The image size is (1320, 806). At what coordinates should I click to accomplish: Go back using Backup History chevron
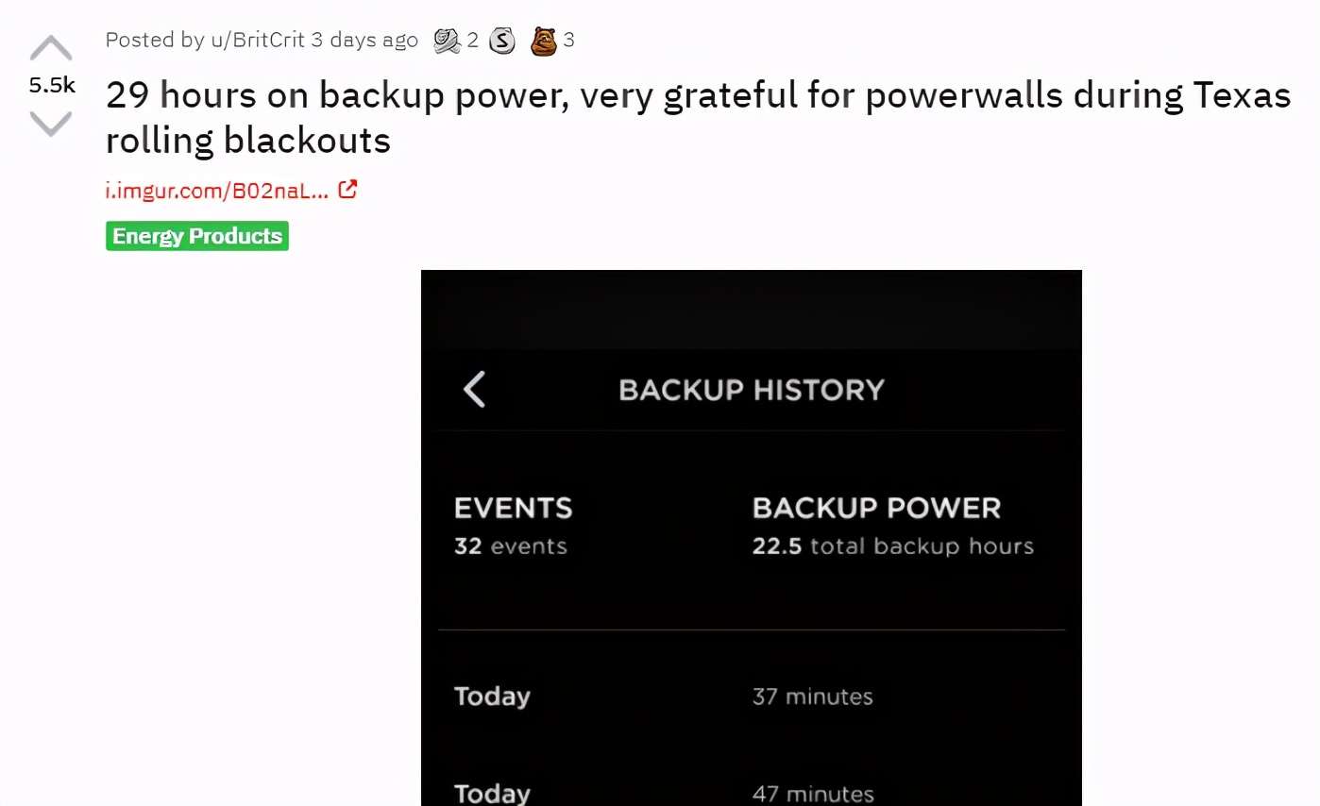[x=474, y=389]
